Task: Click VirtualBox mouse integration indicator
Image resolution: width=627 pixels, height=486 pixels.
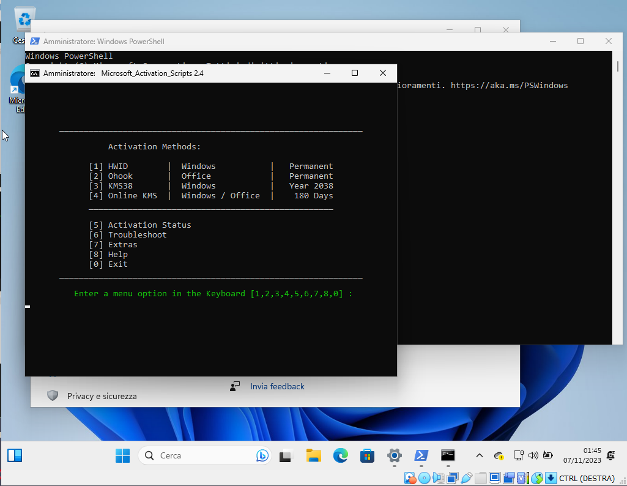Action: point(537,478)
